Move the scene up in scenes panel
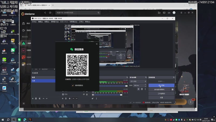The width and height of the screenshot is (216, 122). [43, 98]
